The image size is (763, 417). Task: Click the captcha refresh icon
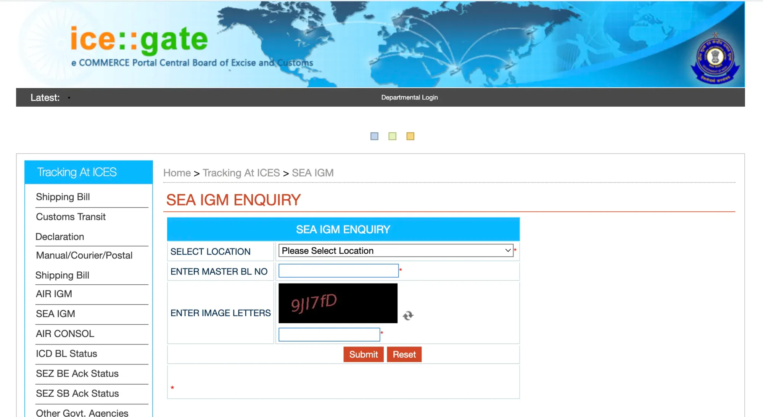(x=408, y=316)
